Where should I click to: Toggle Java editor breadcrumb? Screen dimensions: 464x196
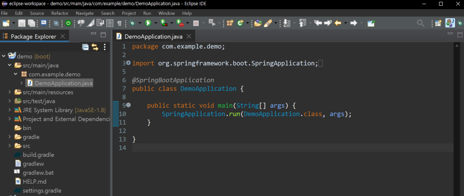[81, 23]
